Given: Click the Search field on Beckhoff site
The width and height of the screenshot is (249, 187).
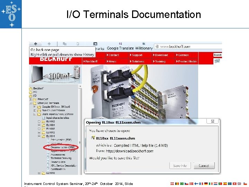Looking at the screenshot, I should tap(218, 55).
